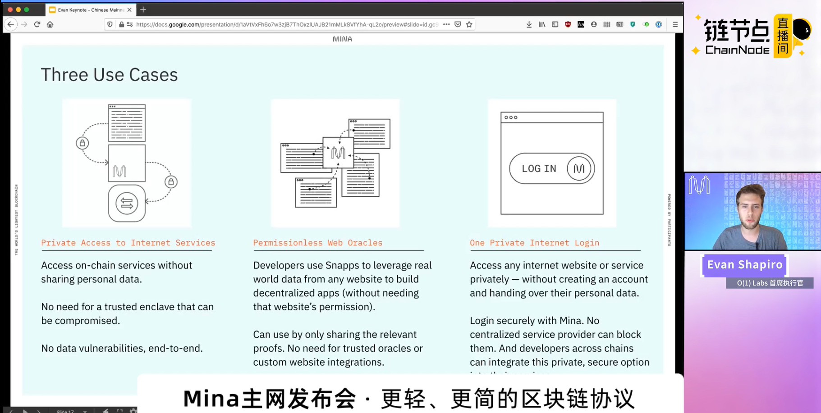Open the Firefox hamburger menu
This screenshot has width=821, height=413.
coord(675,24)
